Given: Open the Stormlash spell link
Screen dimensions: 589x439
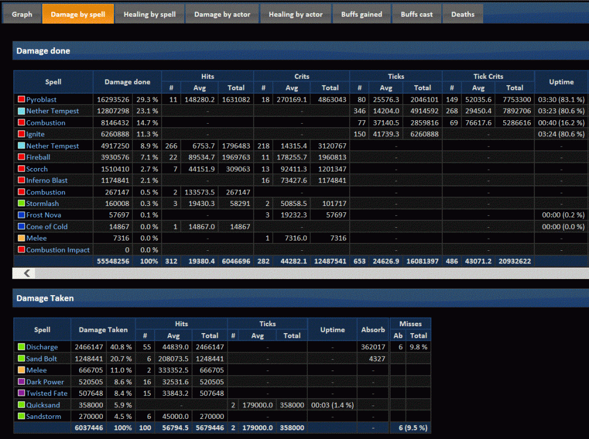Looking at the screenshot, I should point(43,203).
